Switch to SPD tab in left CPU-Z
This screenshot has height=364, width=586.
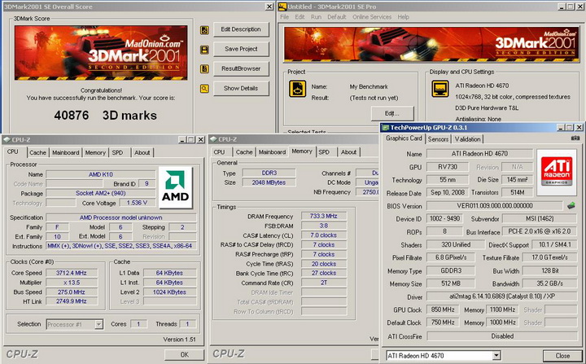pos(117,152)
